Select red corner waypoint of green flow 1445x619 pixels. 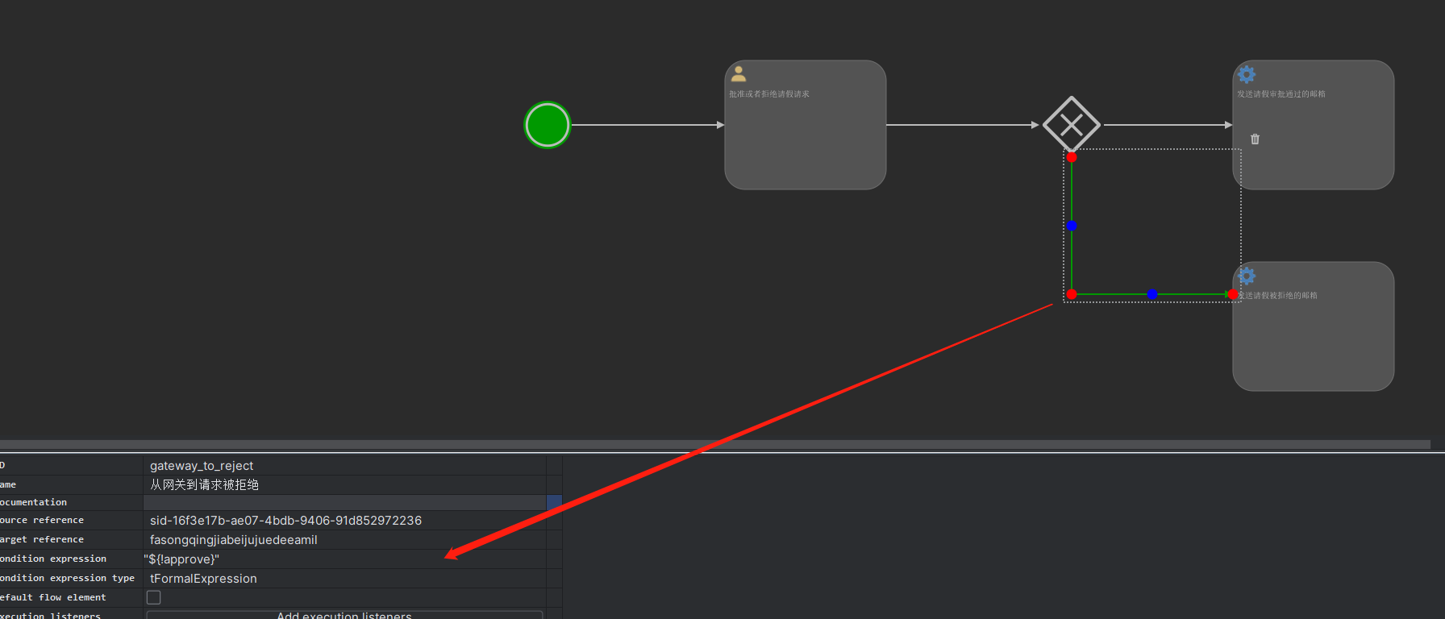click(1072, 294)
